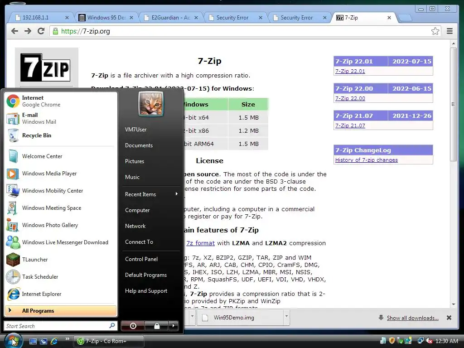Open Chrome hamburger menu
Screen dimensions: 464x348
pyautogui.click(x=450, y=31)
